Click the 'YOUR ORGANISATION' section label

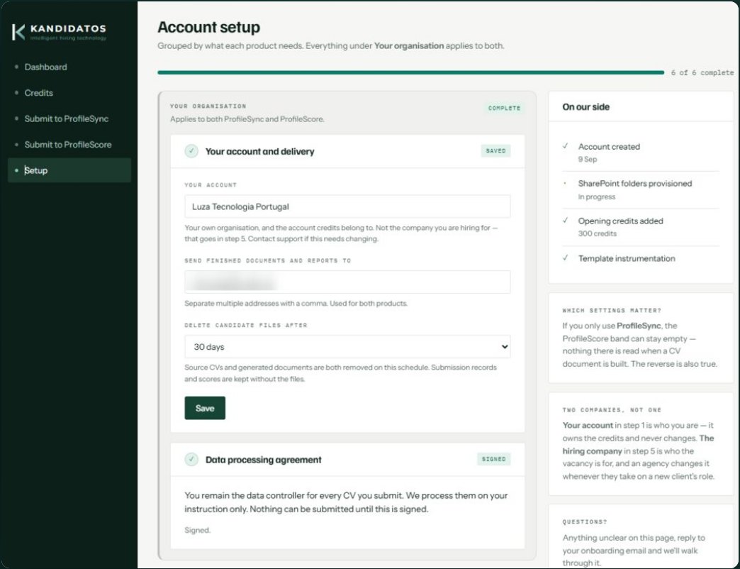click(208, 106)
